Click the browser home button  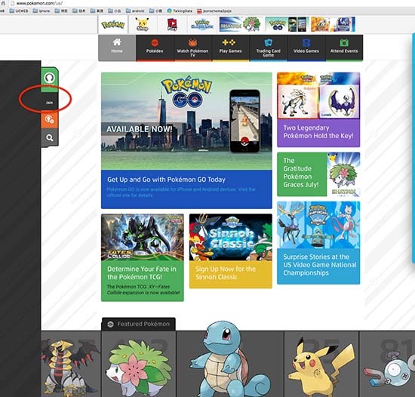tap(3, 3)
